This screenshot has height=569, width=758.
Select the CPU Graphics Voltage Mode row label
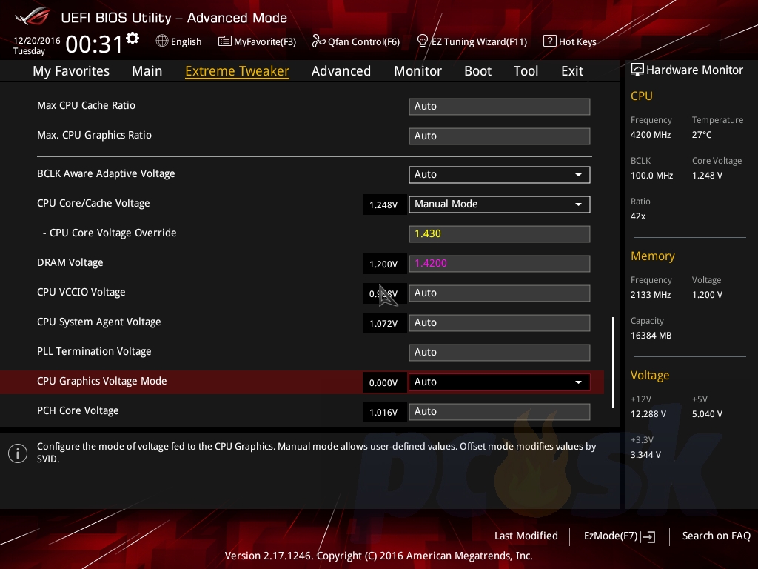(102, 382)
